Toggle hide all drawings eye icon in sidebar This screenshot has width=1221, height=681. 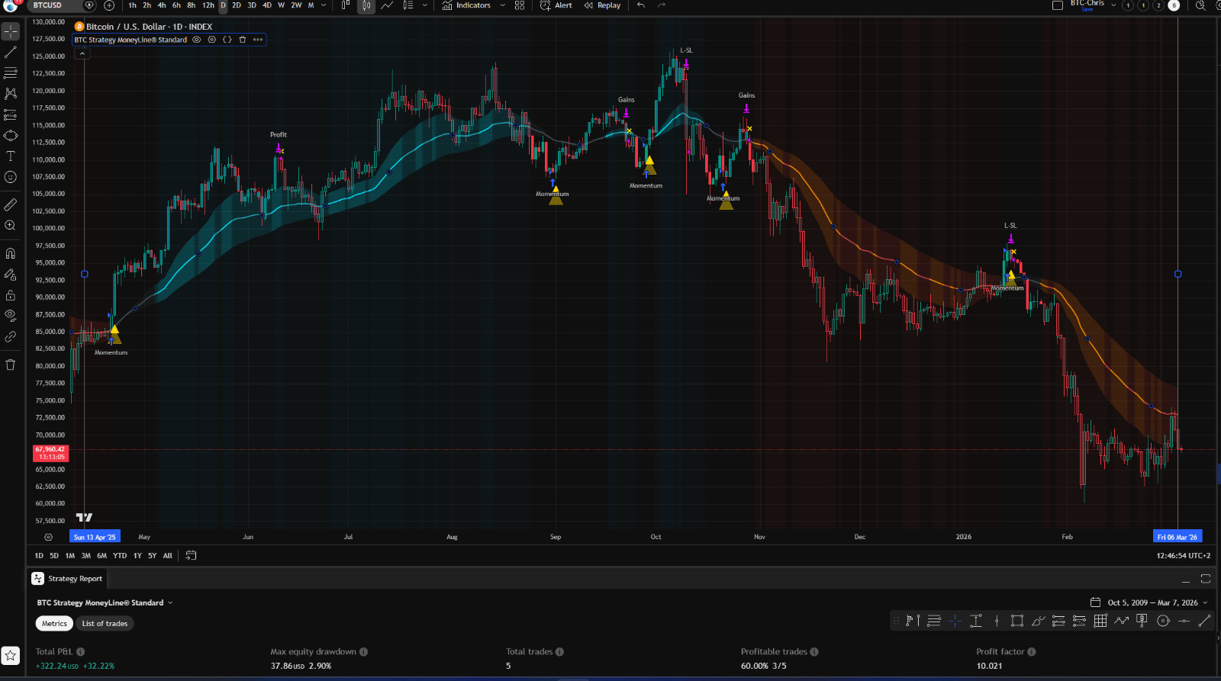pos(11,315)
